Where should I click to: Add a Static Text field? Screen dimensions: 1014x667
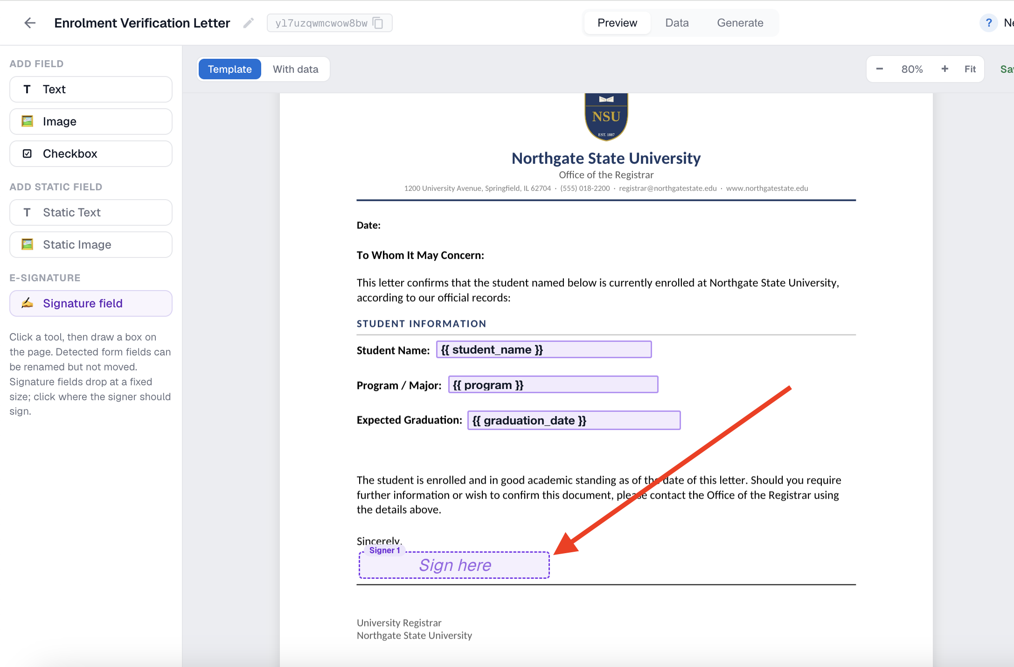(91, 212)
